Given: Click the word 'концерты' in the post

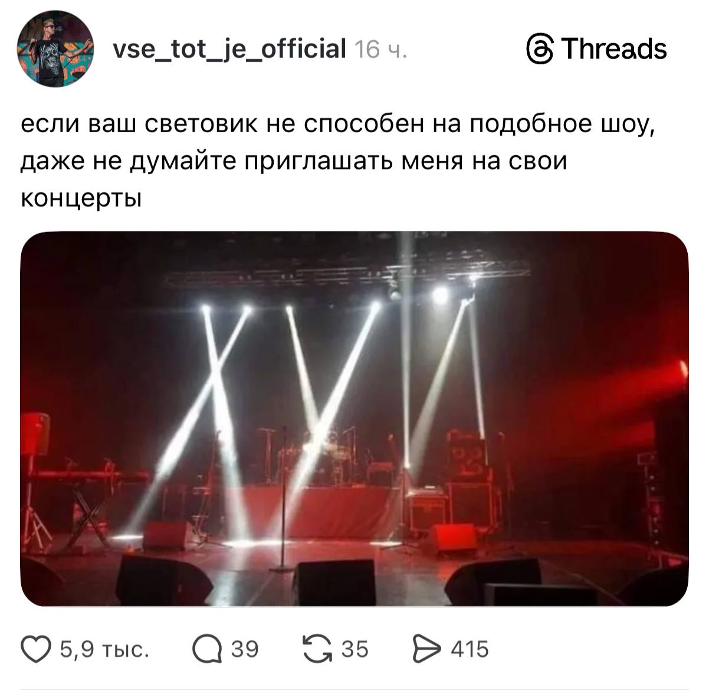Looking at the screenshot, I should tap(81, 198).
